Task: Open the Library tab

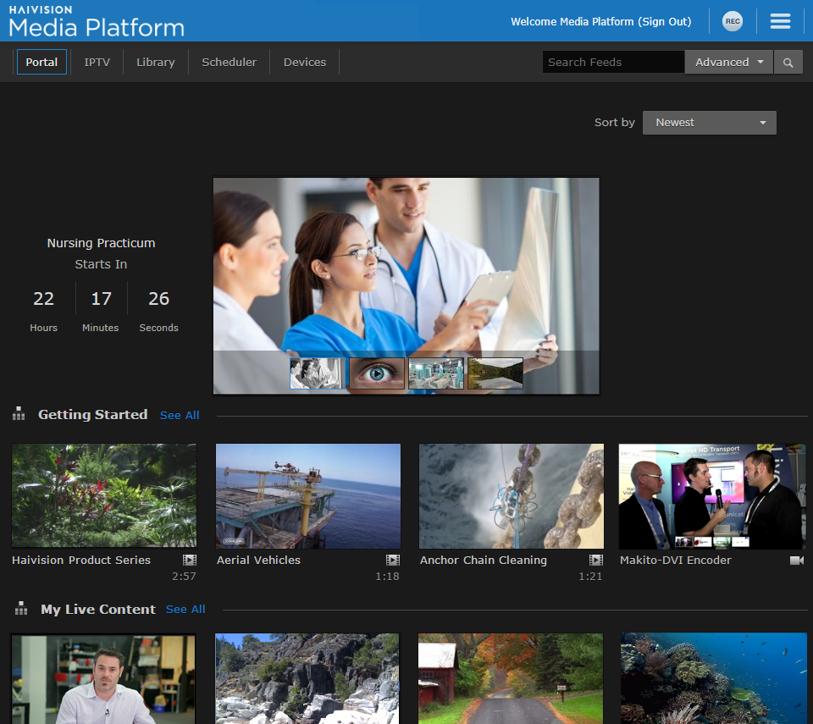Action: point(156,63)
